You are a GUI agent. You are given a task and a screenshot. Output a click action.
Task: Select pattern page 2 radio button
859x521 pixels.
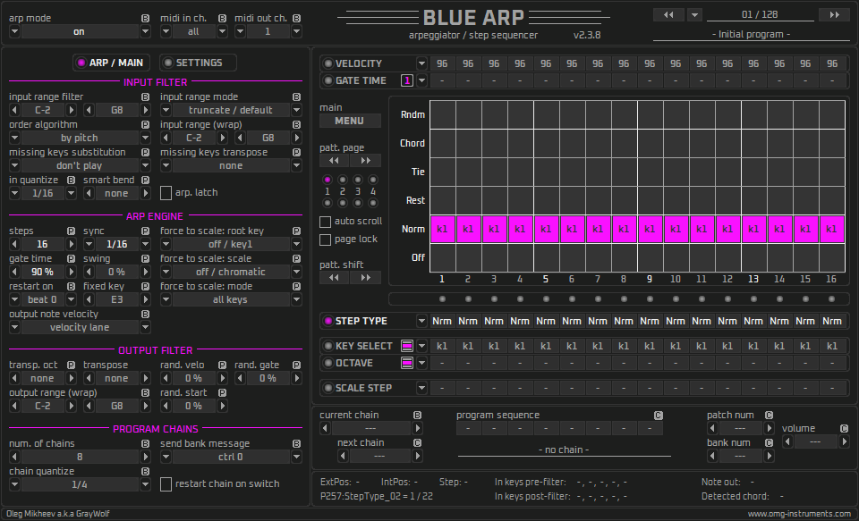[x=343, y=180]
